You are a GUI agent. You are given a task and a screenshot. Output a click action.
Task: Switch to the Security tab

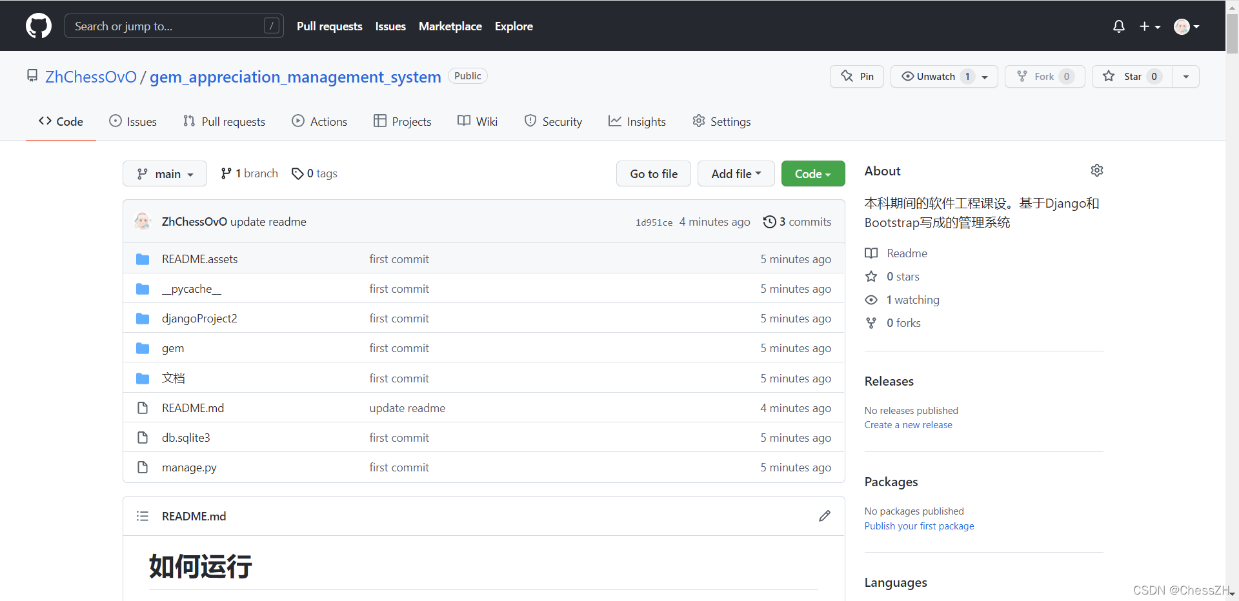pyautogui.click(x=553, y=121)
